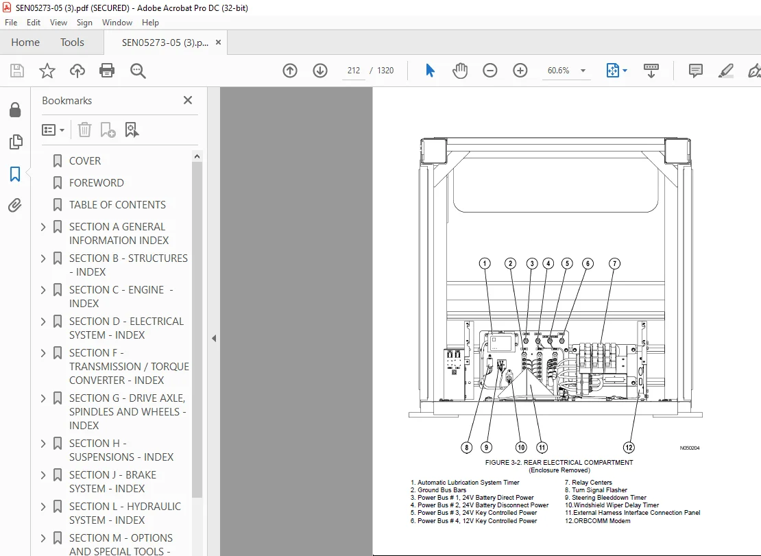The height and width of the screenshot is (556, 761).
Task: Zoom in with plus icon
Action: pyautogui.click(x=520, y=71)
